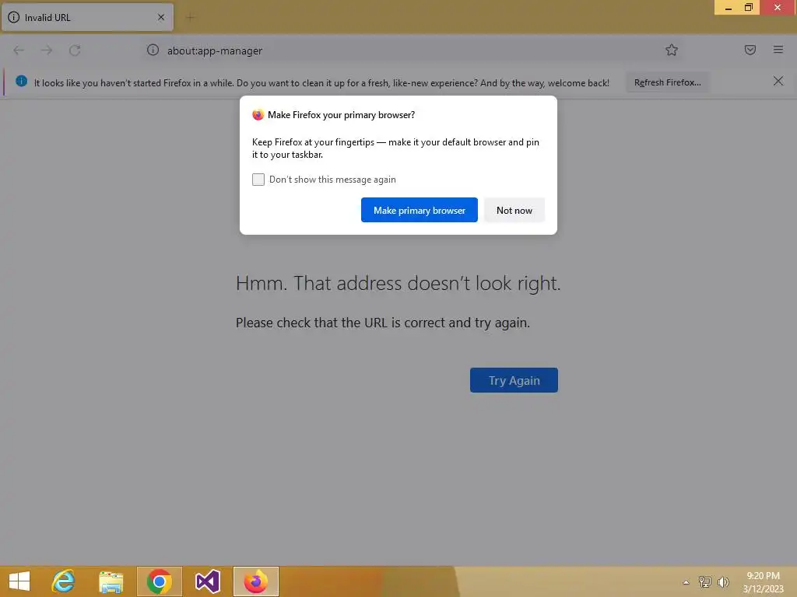Open the Firefox hamburger application menu
797x597 pixels.
coord(778,50)
